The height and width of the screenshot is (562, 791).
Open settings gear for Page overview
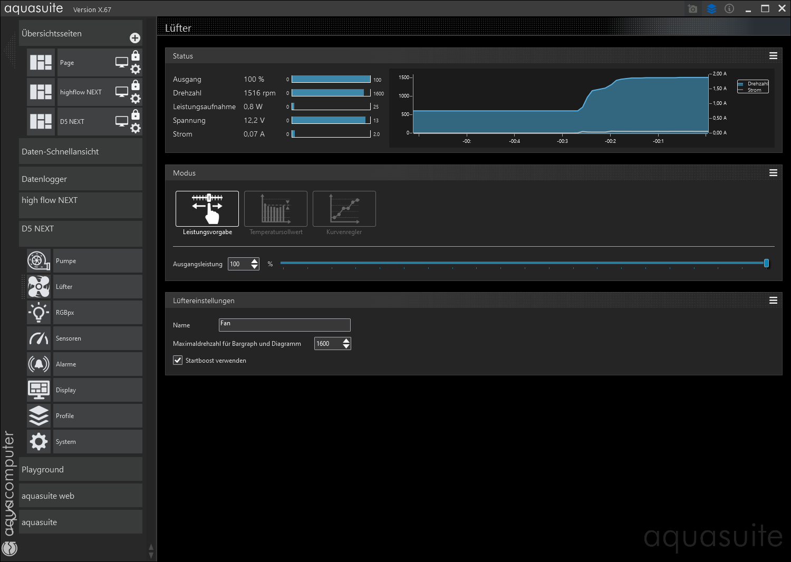[x=136, y=69]
